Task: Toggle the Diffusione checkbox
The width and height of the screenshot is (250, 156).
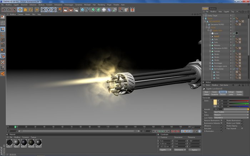Action: [221, 126]
